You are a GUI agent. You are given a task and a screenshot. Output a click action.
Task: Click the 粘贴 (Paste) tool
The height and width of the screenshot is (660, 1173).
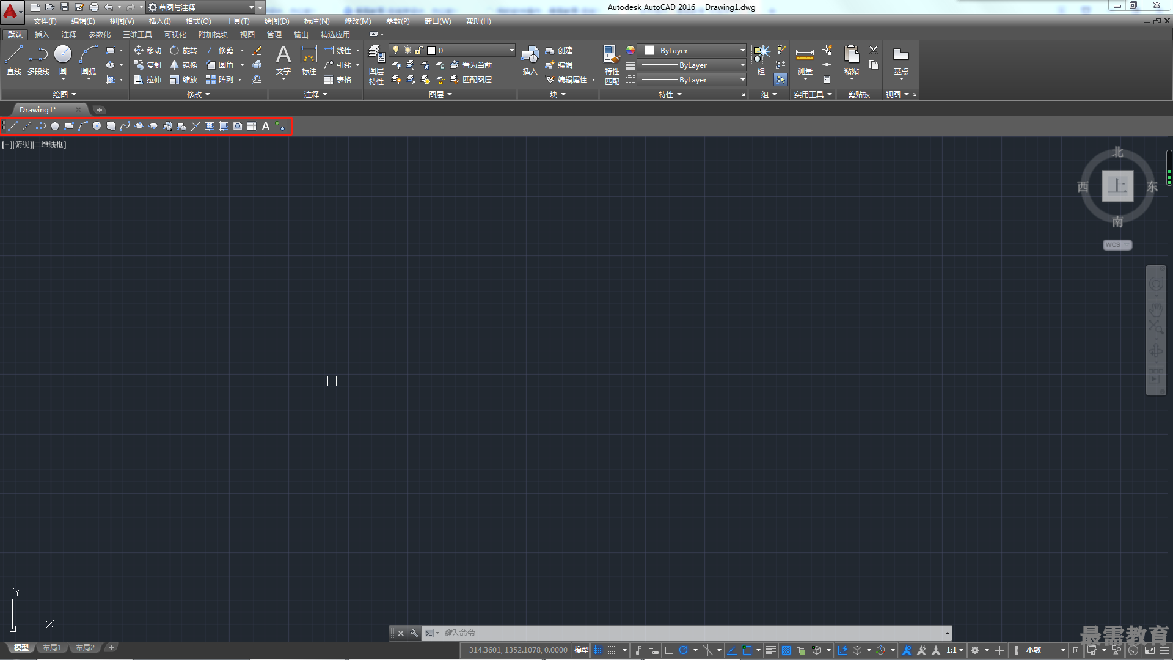click(852, 60)
